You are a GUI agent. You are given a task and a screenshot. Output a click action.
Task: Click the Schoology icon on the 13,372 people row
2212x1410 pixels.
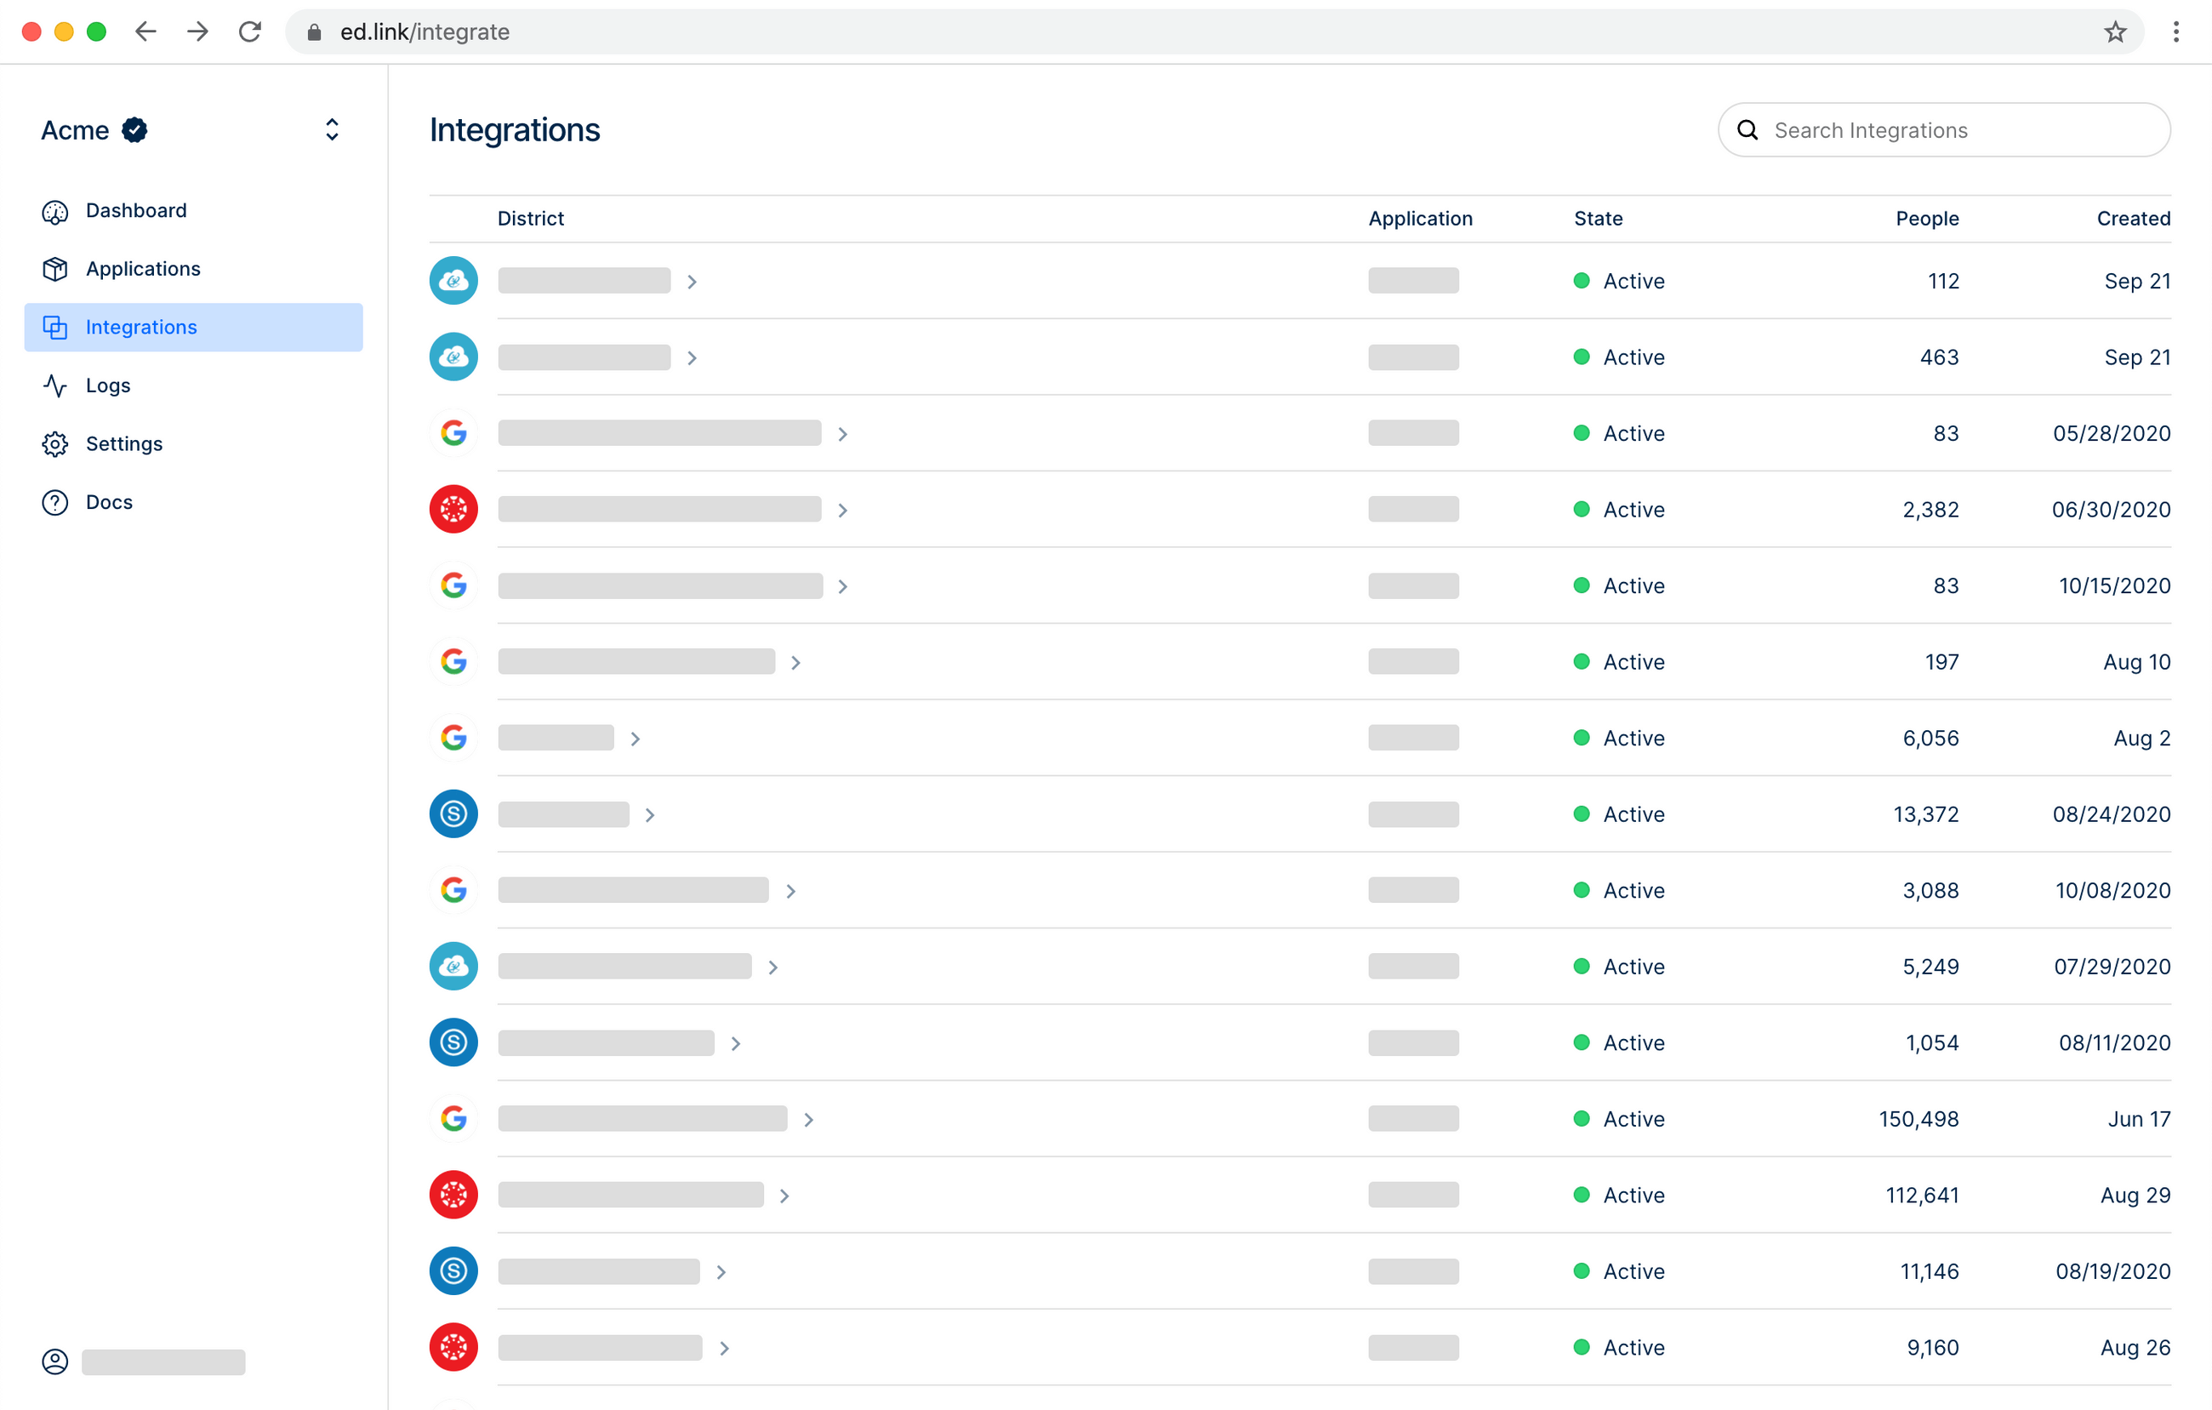click(453, 814)
